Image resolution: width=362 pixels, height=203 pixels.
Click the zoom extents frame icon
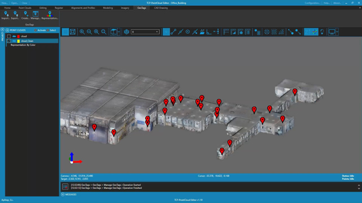click(x=73, y=31)
